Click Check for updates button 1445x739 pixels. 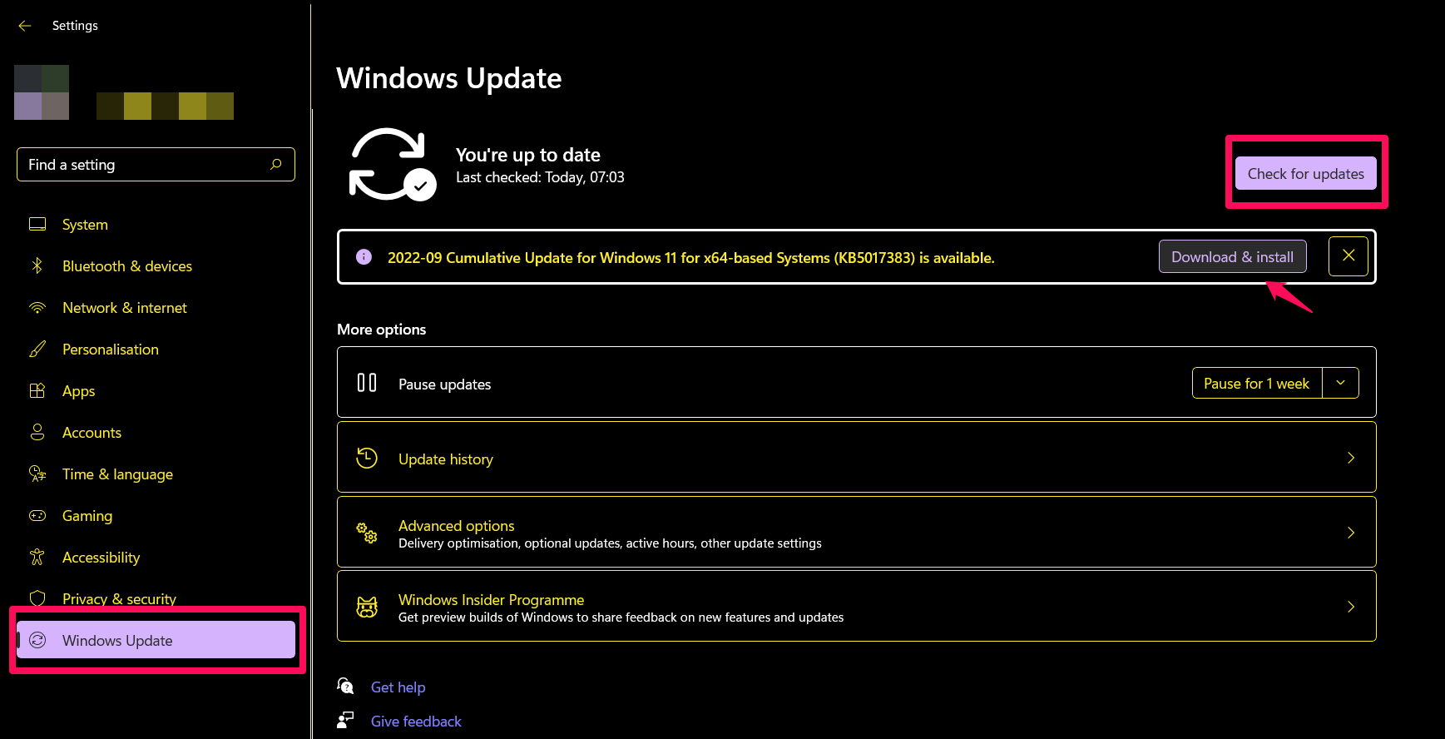click(1305, 173)
